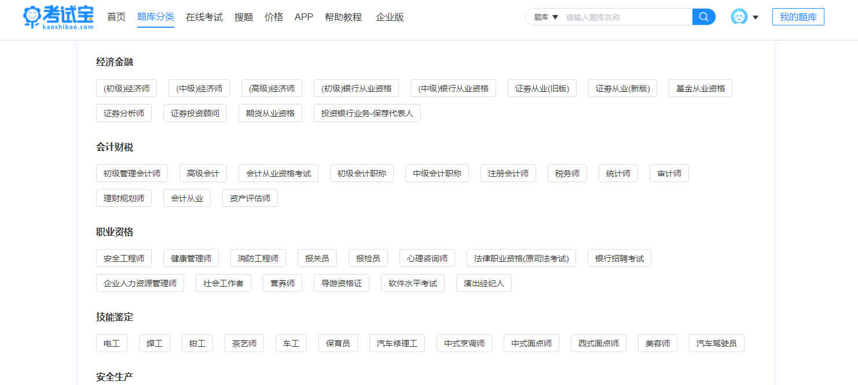Open the 注册会计师 question bank
The height and width of the screenshot is (385, 858).
coord(508,173)
